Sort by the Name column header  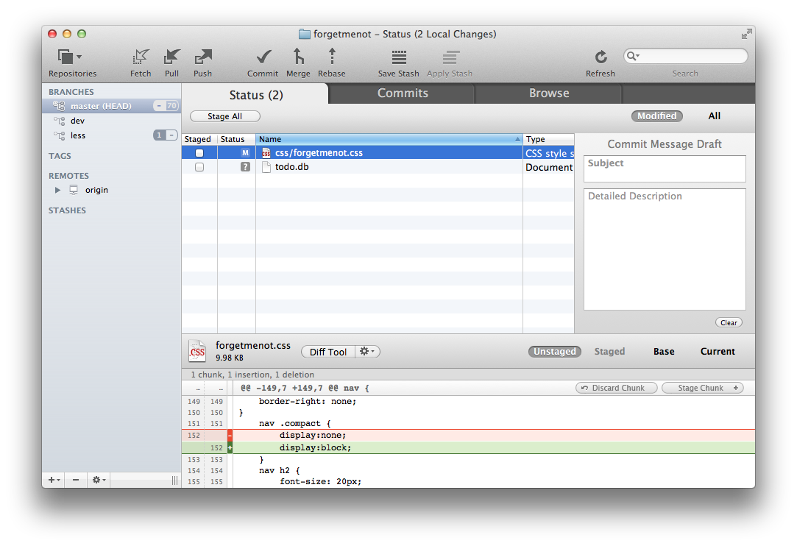tap(389, 139)
